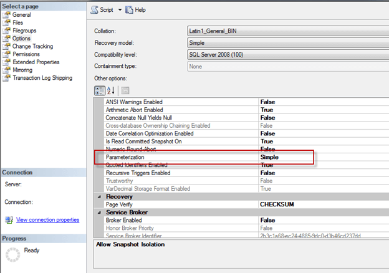The width and height of the screenshot is (389, 273).
Task: Select the Date Correlation Optimization Enabled row
Action: 246,133
